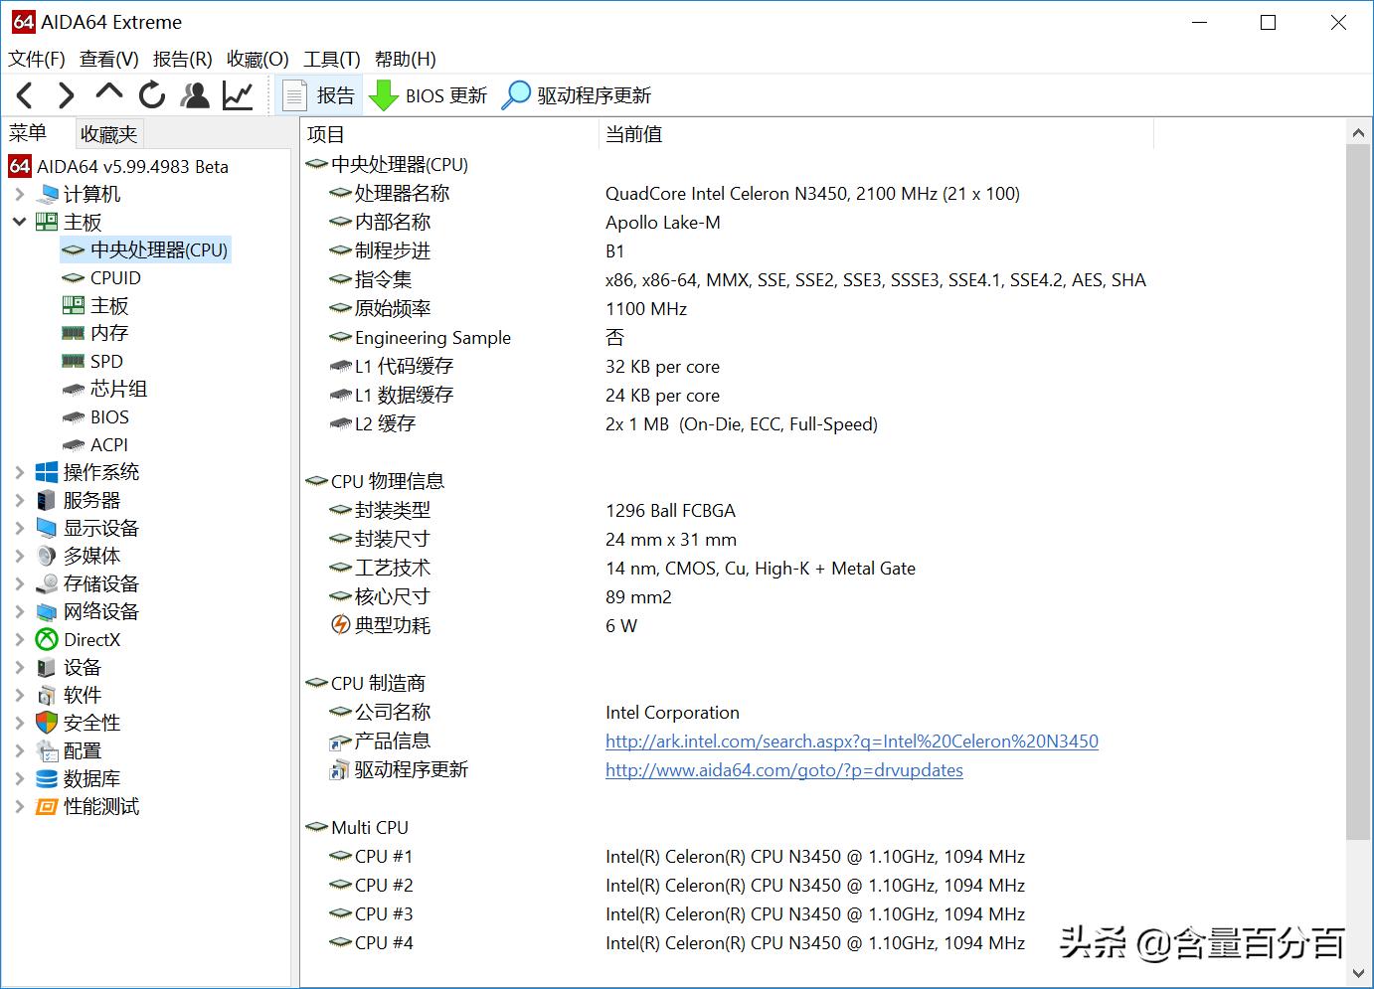1374x989 pixels.
Task: Collapse the 主板 tree node
Action: point(19,222)
